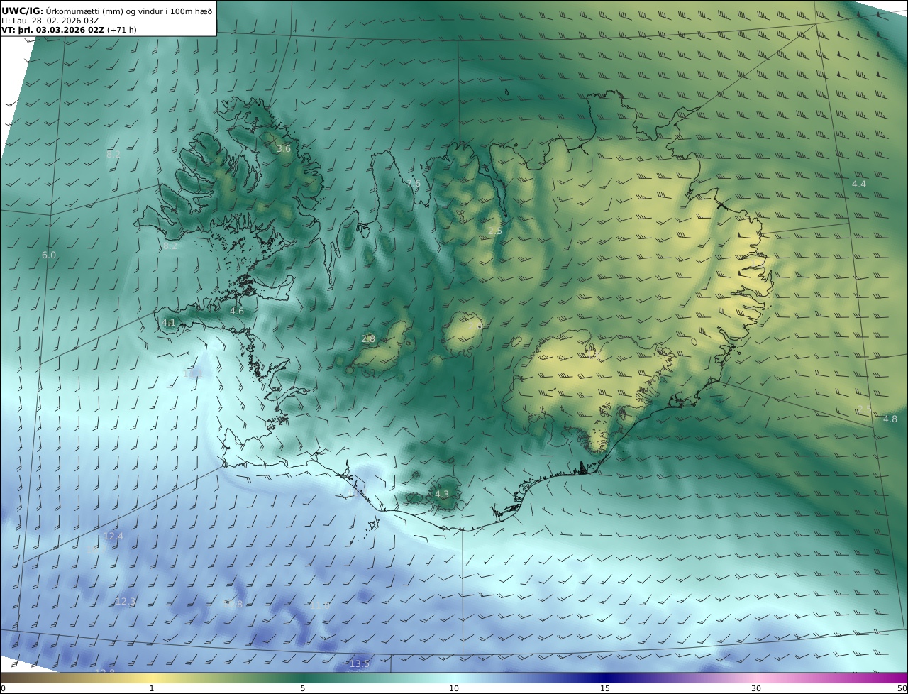Screen dimensions: 908x694
Task: Click the 1 tick label on the colour scale
Action: [152, 688]
